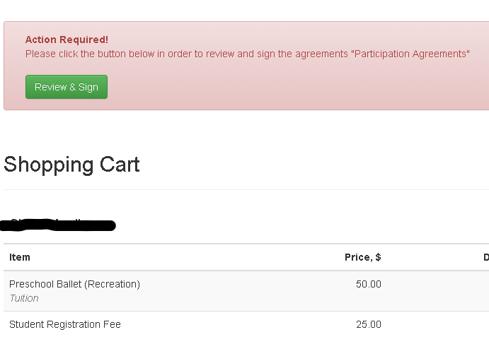Click the word "Sign" on the green button
Image resolution: width=489 pixels, height=344 pixels.
click(x=88, y=87)
